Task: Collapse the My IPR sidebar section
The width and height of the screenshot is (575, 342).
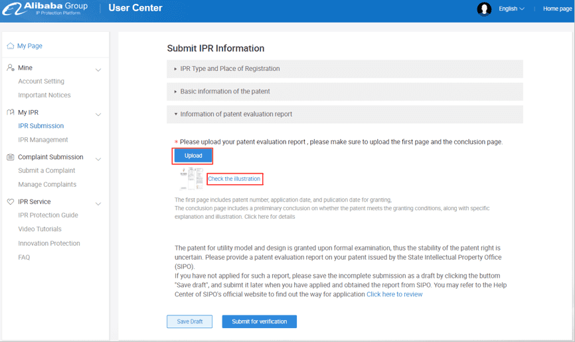Action: coord(98,114)
